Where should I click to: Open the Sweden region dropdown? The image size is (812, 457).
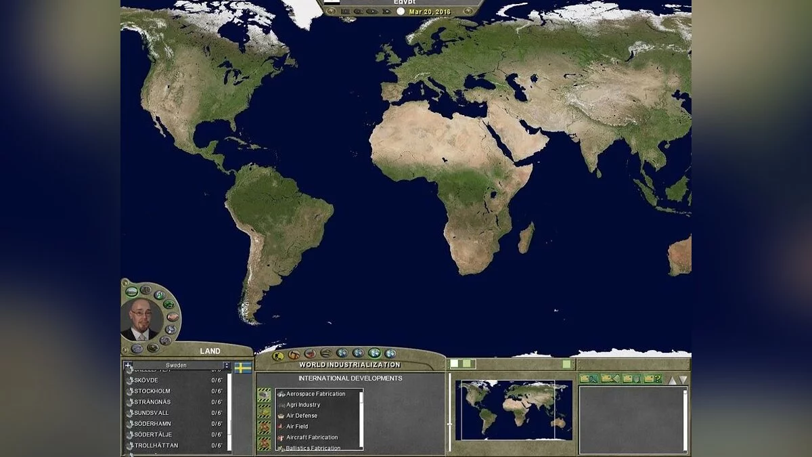(177, 366)
